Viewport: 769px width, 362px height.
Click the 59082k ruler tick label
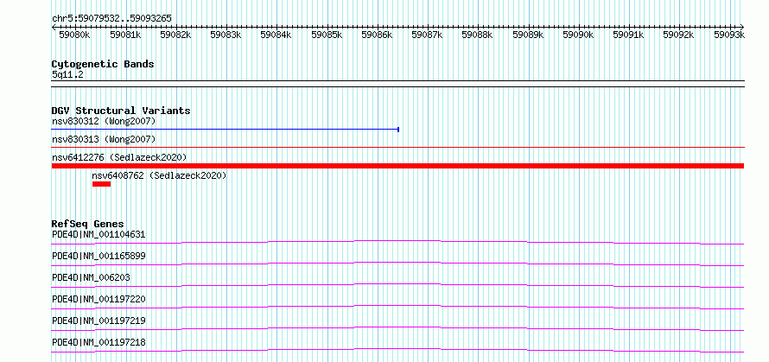pyautogui.click(x=175, y=35)
